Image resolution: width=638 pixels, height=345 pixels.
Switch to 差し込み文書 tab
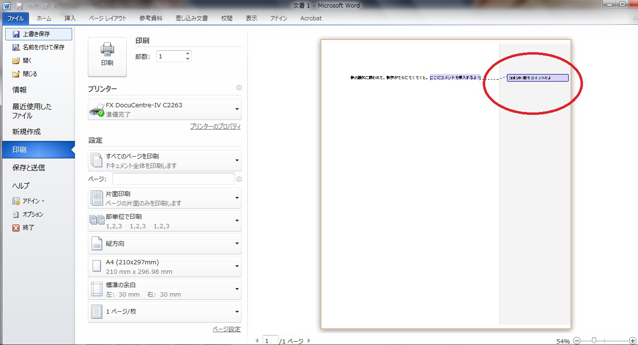coord(192,19)
